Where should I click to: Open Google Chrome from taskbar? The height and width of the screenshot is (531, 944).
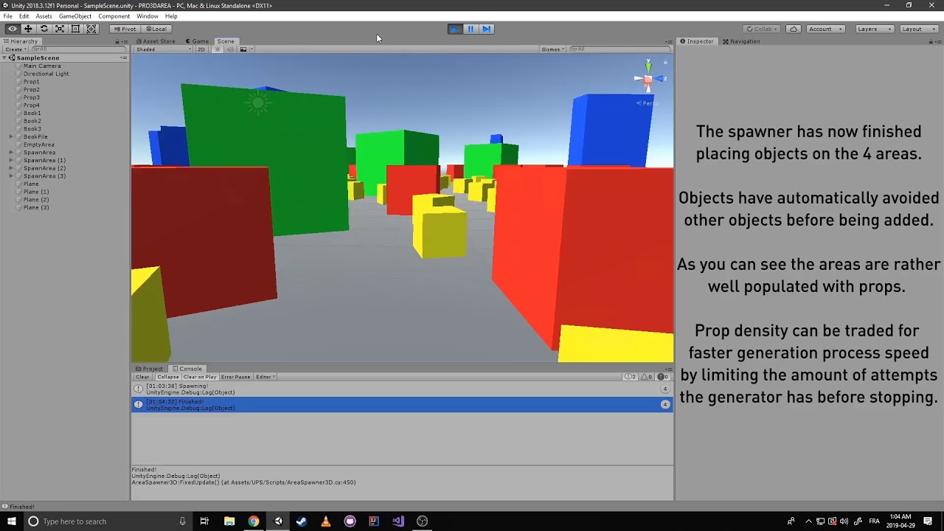click(253, 521)
